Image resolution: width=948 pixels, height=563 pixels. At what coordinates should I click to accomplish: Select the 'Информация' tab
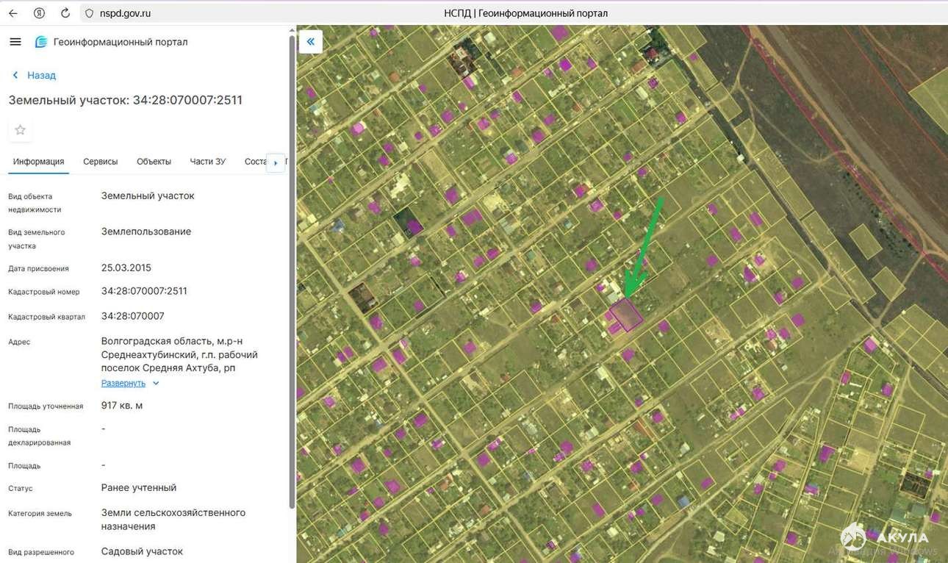(38, 162)
